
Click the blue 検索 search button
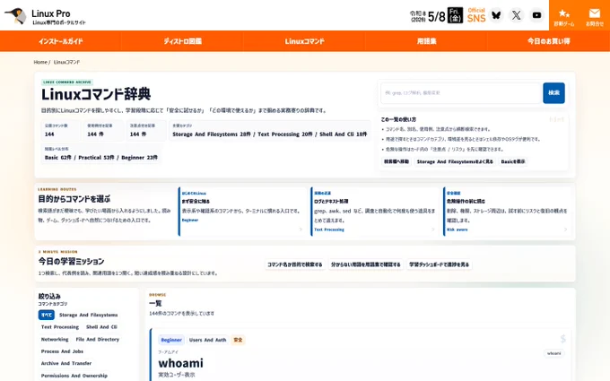(553, 93)
